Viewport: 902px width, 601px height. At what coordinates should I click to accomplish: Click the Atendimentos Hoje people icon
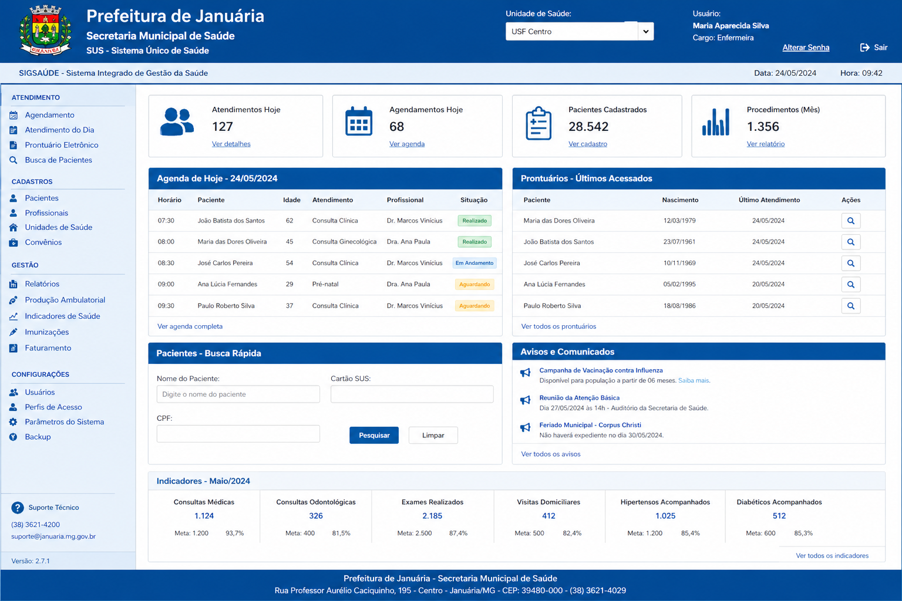click(177, 122)
